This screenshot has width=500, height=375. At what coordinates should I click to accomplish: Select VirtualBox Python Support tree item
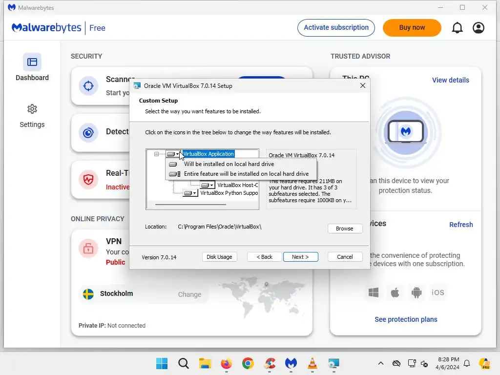tap(229, 193)
